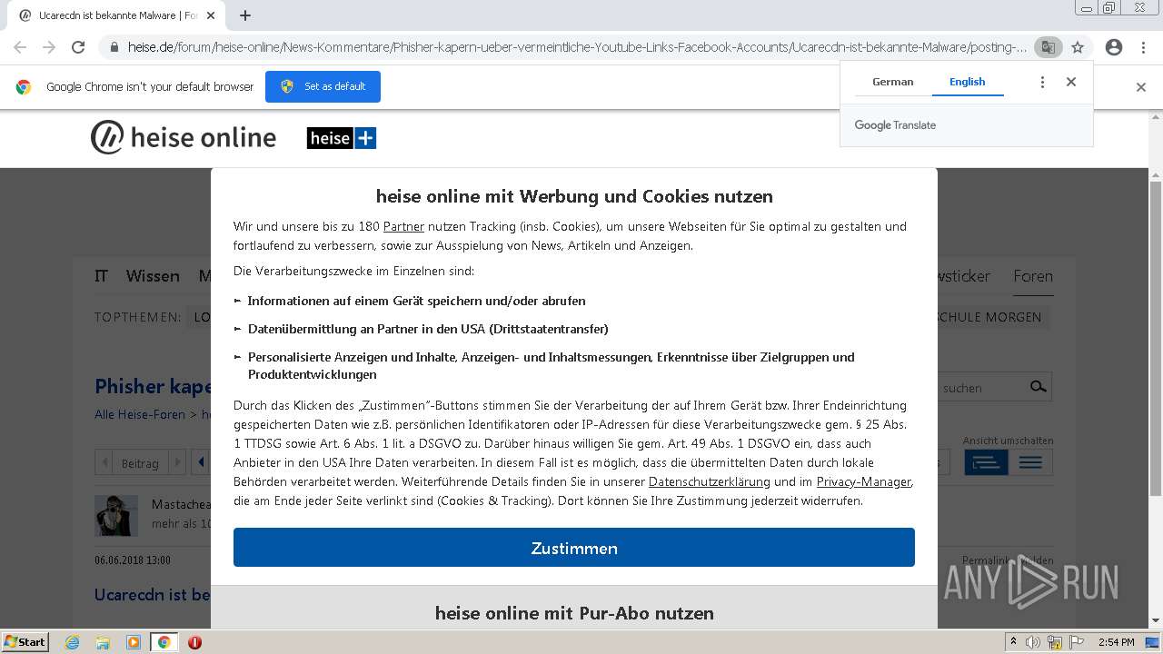Open media player from taskbar

(134, 642)
